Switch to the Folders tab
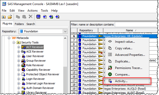This screenshot has height=95, width=159. pyautogui.click(x=19, y=24)
